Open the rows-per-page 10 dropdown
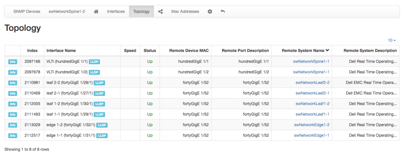The height and width of the screenshot is (155, 404). (x=392, y=40)
